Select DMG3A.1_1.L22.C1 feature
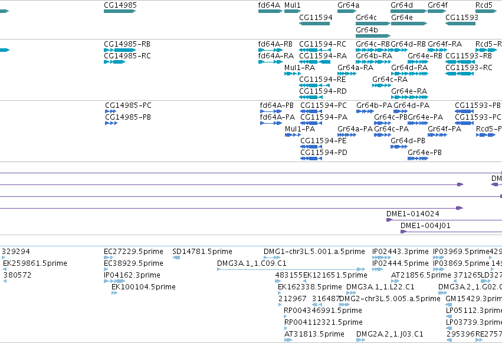 (x=351, y=293)
